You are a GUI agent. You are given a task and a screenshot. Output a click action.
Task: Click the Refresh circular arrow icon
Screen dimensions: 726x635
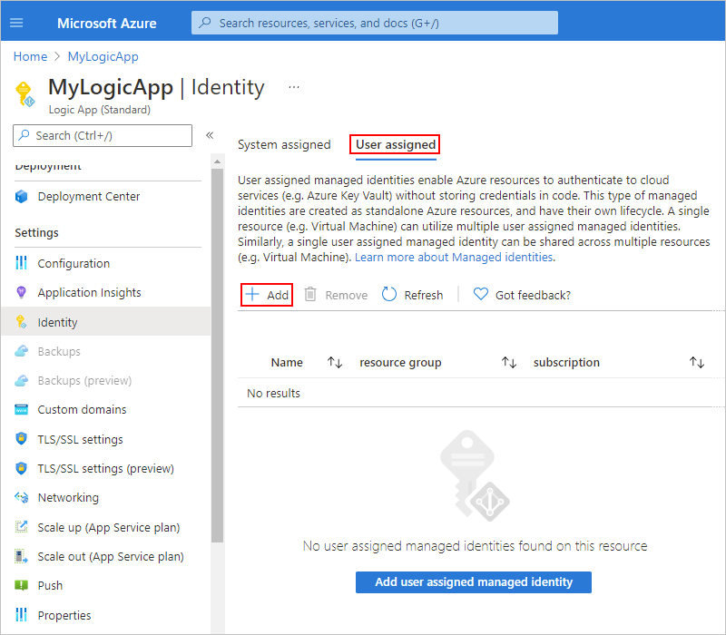pyautogui.click(x=389, y=294)
